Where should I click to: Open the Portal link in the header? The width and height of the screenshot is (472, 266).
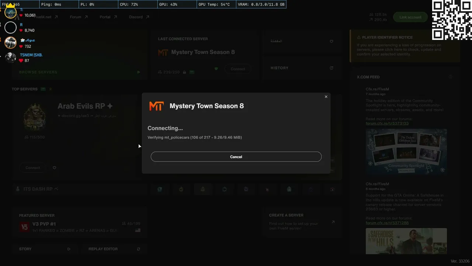[108, 17]
